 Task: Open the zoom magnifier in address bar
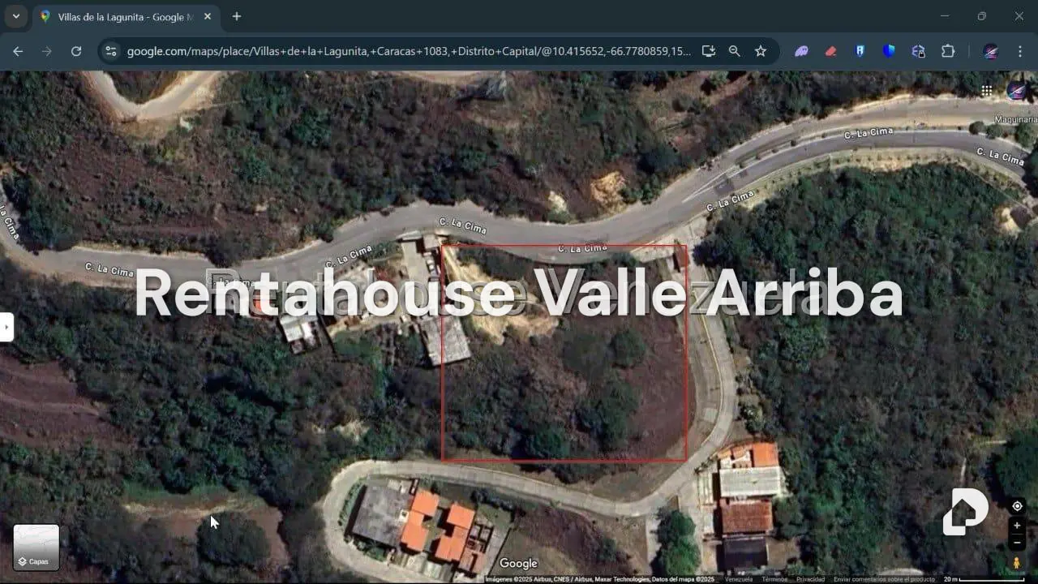pyautogui.click(x=735, y=51)
